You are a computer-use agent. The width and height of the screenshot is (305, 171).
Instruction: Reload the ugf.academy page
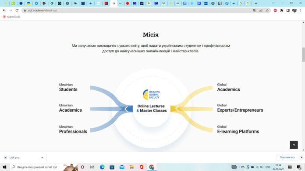click(x=17, y=10)
